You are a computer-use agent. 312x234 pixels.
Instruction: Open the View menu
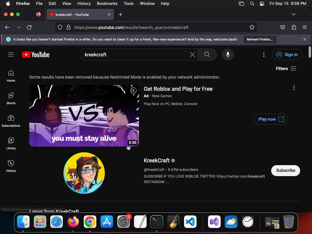(x=66, y=3)
